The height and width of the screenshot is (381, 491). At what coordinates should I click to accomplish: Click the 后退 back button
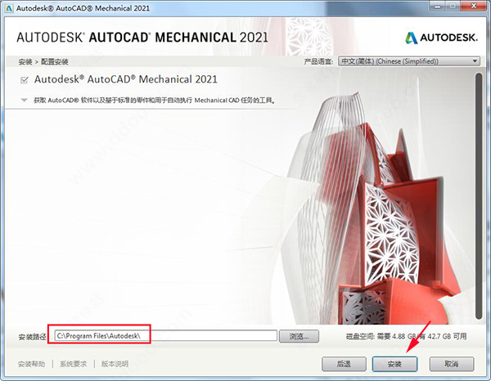[344, 364]
